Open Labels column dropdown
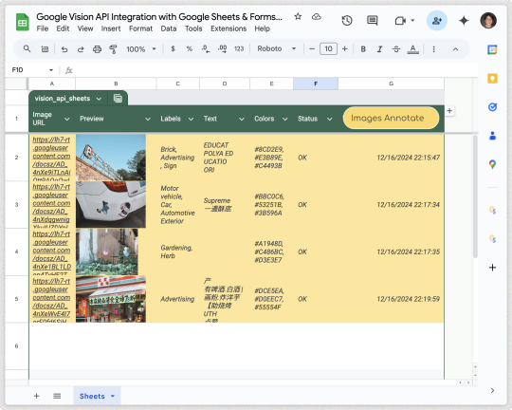Viewport: 512px width, 410px height. coord(191,119)
